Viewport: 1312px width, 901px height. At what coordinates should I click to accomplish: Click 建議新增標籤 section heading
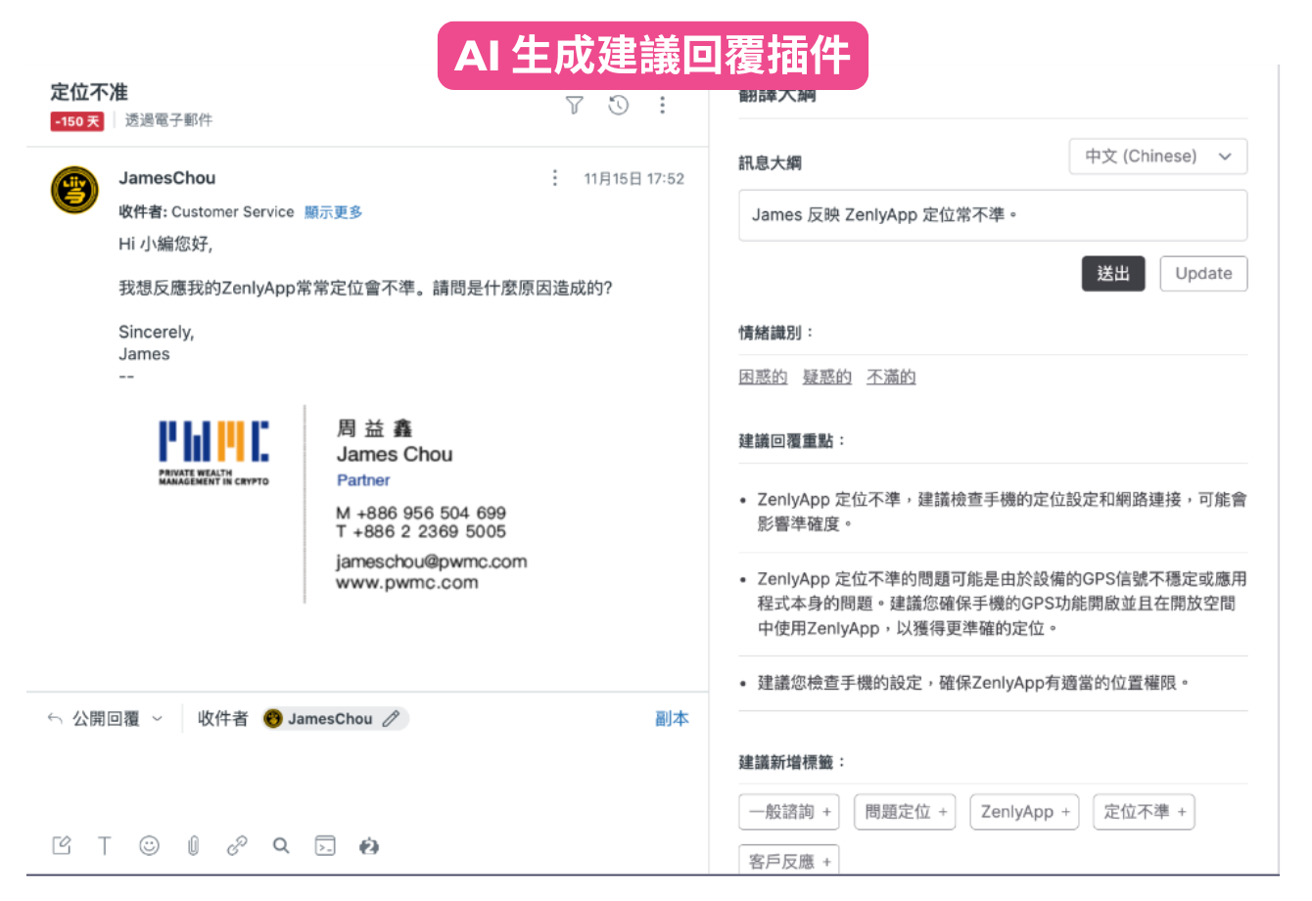click(792, 762)
